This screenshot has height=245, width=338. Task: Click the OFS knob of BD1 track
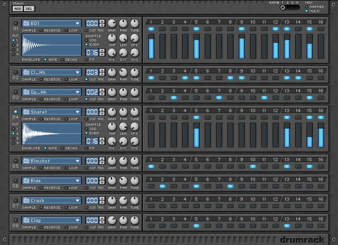[x=134, y=38]
